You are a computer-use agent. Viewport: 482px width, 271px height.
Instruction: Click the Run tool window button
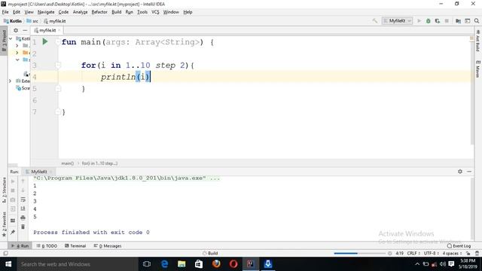(x=20, y=246)
